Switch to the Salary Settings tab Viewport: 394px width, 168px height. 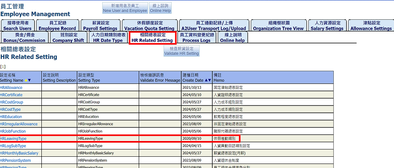coord(327,26)
